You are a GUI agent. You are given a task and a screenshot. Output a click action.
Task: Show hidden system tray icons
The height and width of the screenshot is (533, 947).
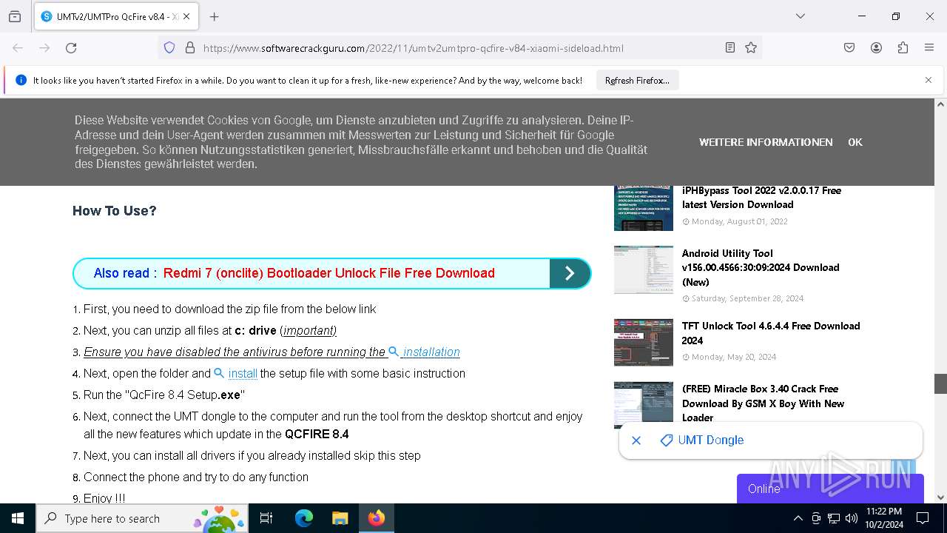[x=798, y=518]
